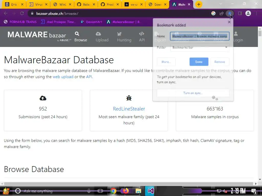Follow the API link in the description
The width and height of the screenshot is (262, 196).
89,77
